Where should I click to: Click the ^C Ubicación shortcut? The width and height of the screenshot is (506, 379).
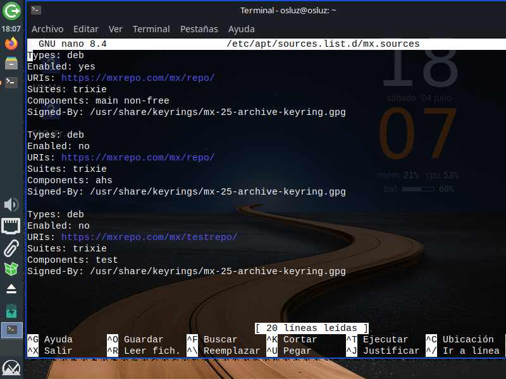(x=460, y=339)
